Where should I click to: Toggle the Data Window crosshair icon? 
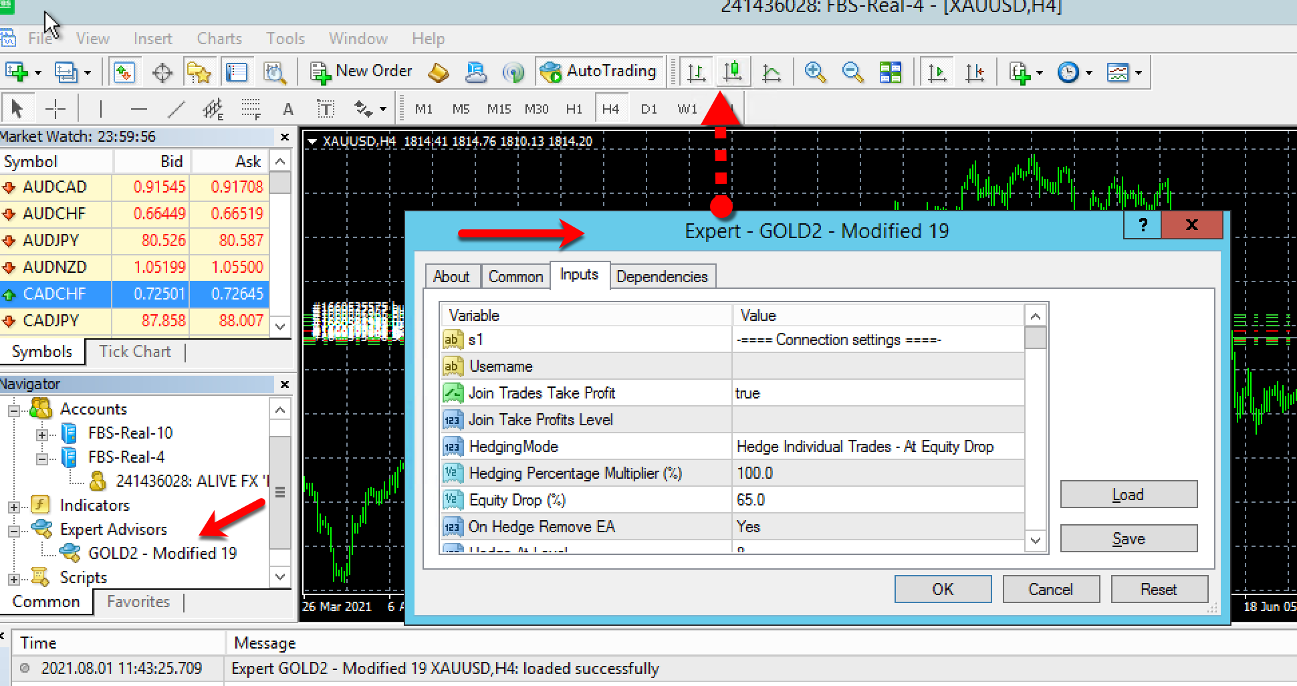(x=162, y=72)
